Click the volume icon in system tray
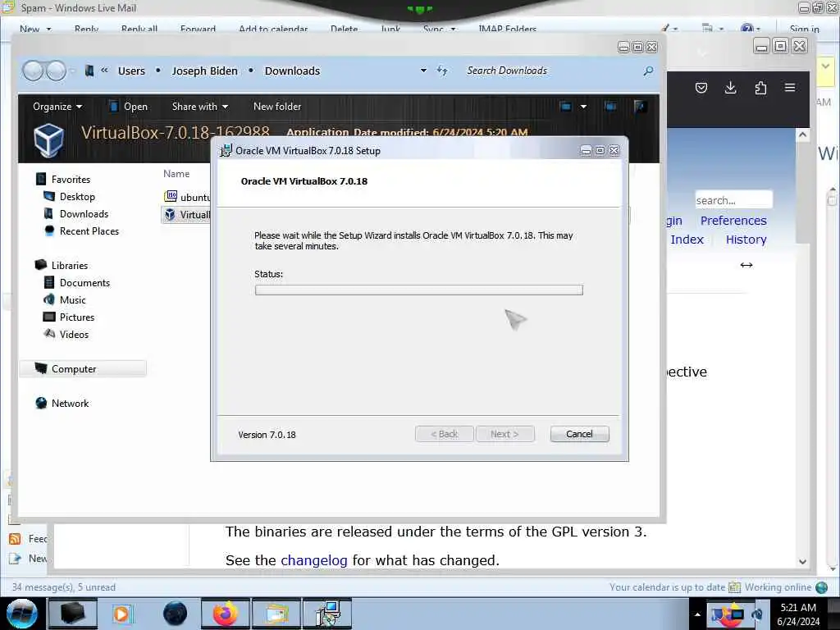 click(x=757, y=614)
